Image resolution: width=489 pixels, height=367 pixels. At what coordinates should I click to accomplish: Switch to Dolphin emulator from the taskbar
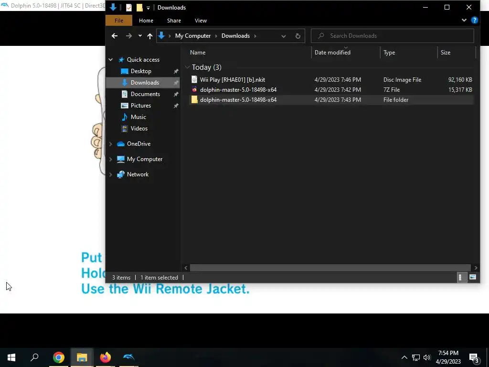click(x=129, y=357)
